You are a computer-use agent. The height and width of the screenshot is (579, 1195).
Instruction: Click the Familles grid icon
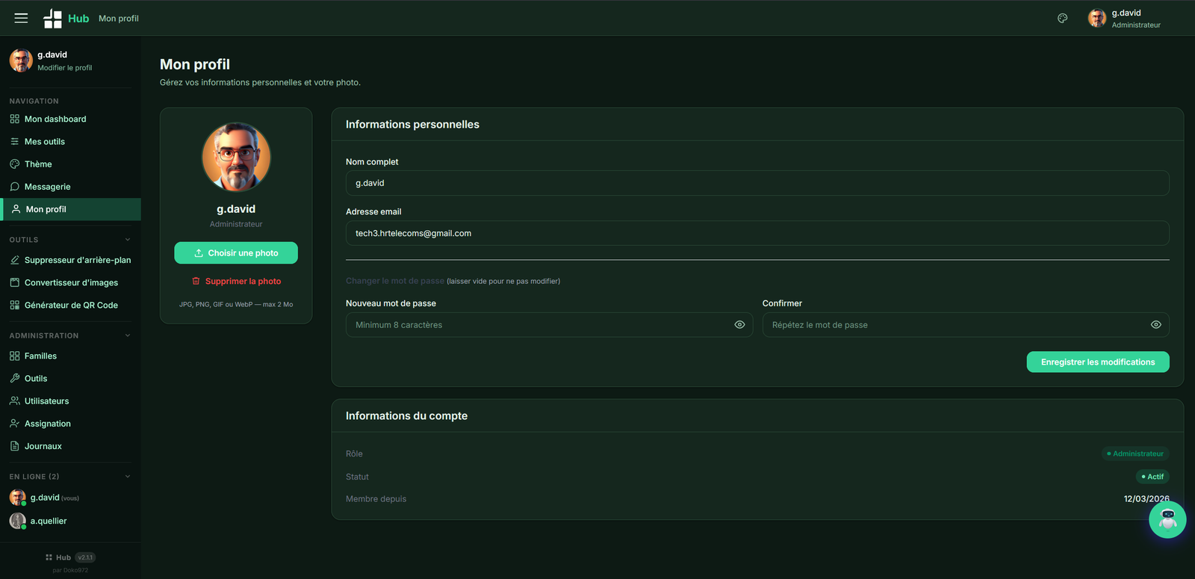coord(15,356)
